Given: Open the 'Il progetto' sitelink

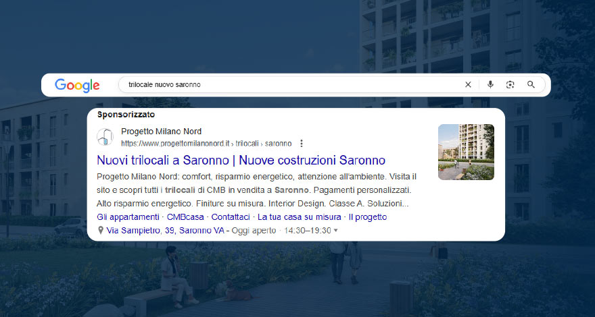Looking at the screenshot, I should pyautogui.click(x=368, y=217).
